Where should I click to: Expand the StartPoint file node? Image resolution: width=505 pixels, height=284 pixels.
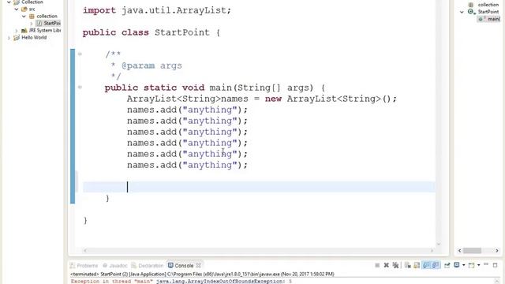pos(32,24)
